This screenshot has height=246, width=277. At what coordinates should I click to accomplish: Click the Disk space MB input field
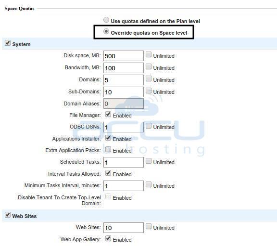124,56
